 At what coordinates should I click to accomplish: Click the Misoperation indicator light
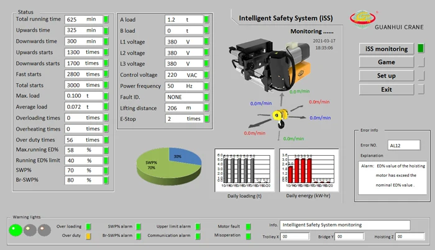point(249,236)
